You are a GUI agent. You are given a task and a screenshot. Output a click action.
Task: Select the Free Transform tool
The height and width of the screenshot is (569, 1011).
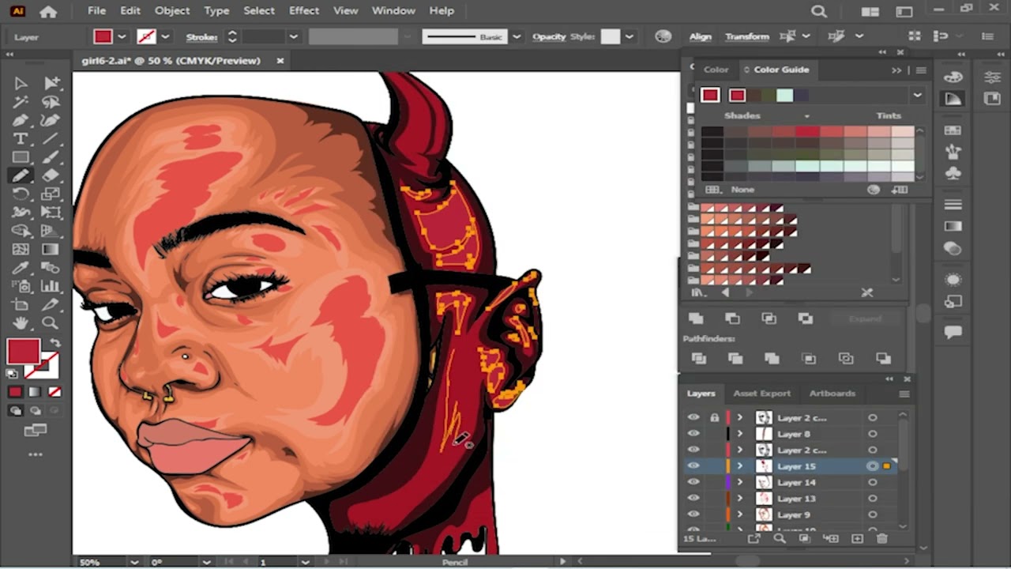pos(51,212)
